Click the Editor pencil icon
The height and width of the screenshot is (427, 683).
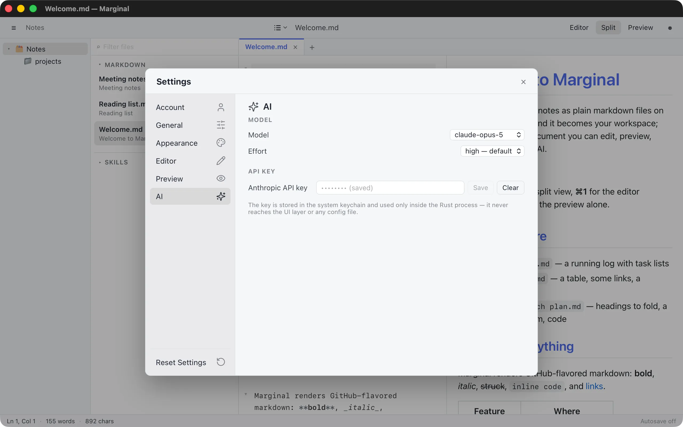221,161
